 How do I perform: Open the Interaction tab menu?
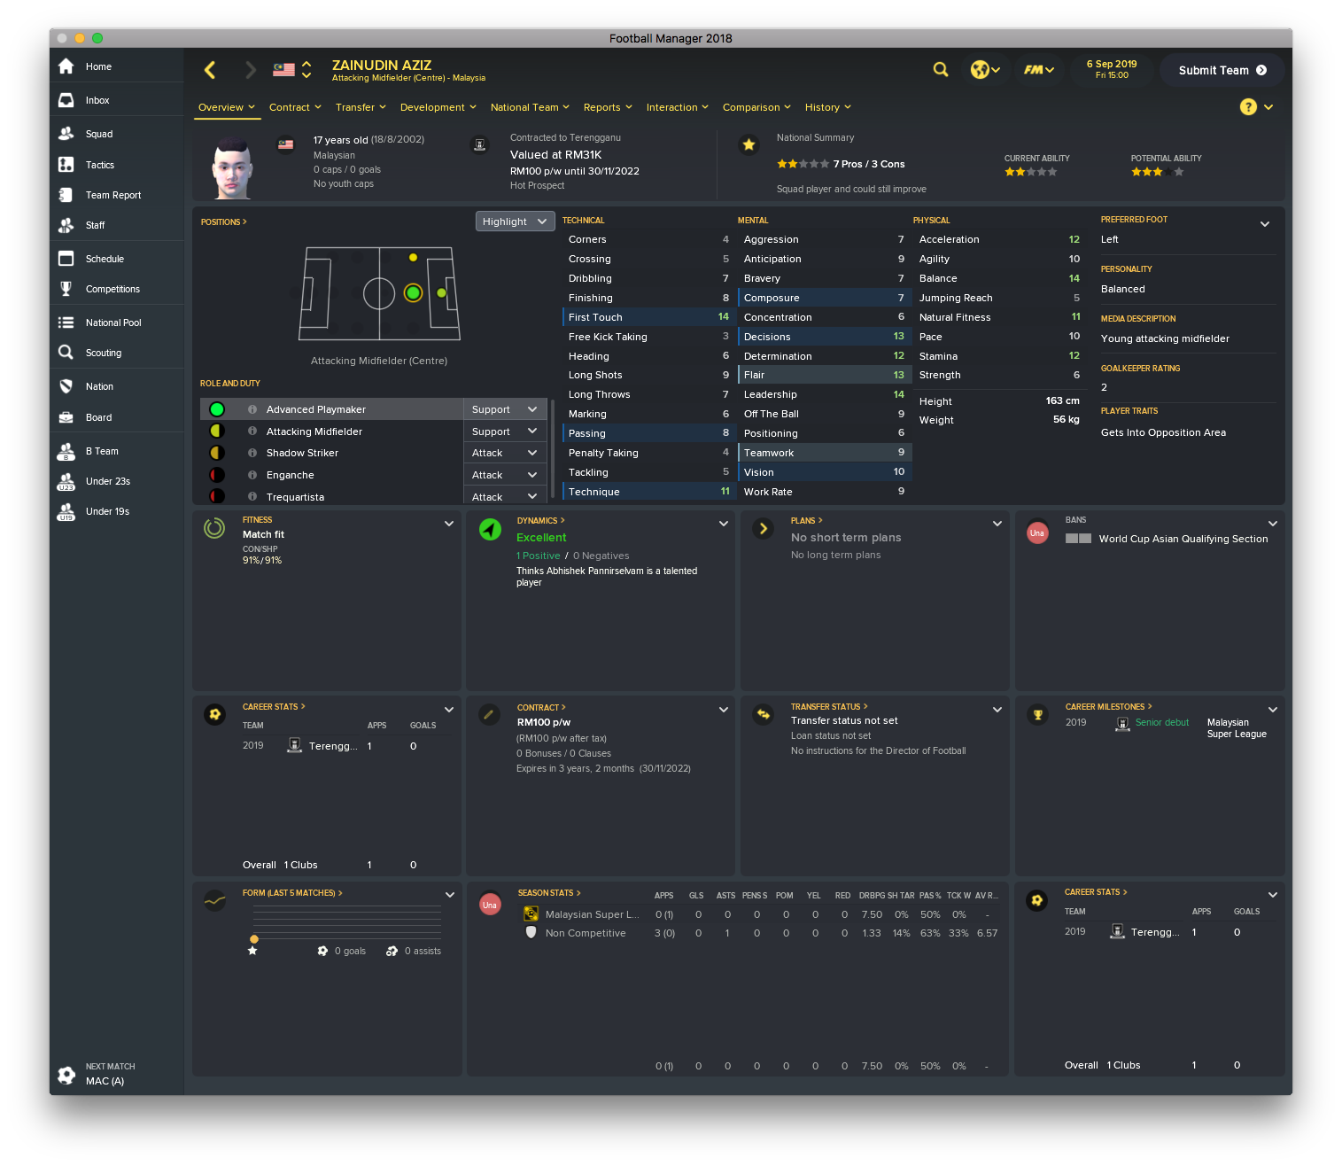[x=678, y=107]
